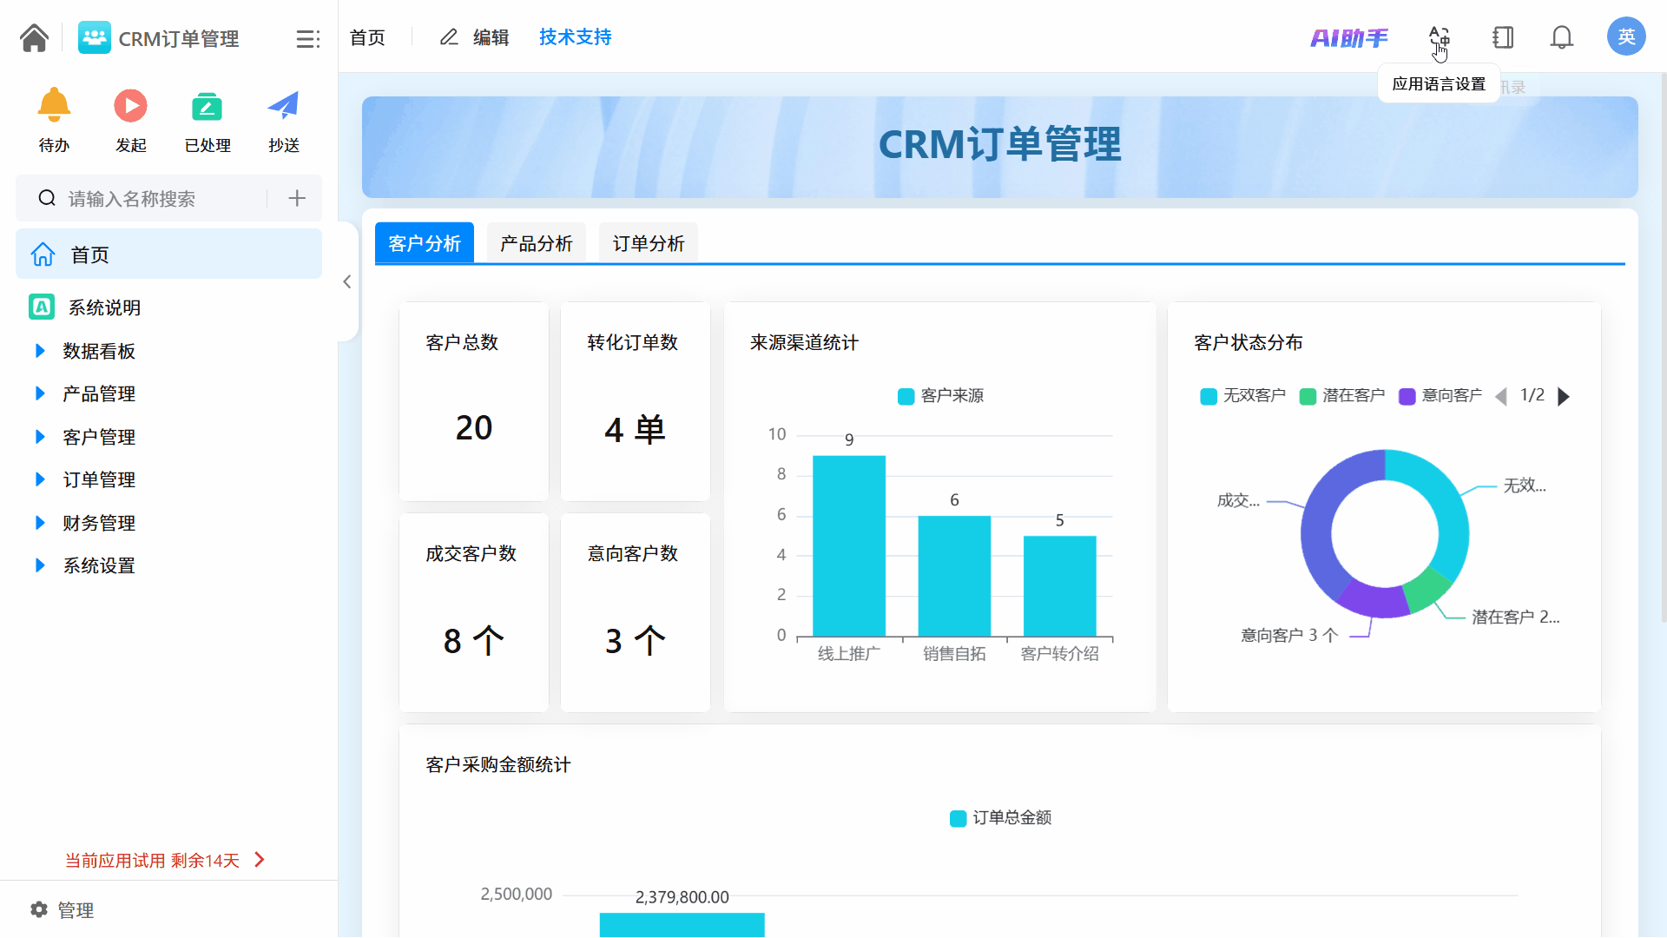This screenshot has width=1667, height=938.
Task: Click the CRM订单管理 app logo icon
Action: (94, 38)
